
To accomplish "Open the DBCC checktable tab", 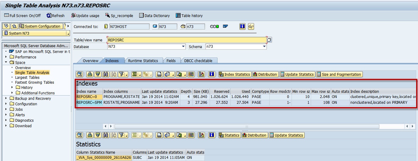I will tap(198, 61).
